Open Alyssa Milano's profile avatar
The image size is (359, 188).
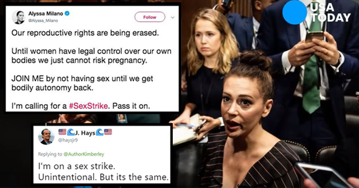[x=18, y=17]
